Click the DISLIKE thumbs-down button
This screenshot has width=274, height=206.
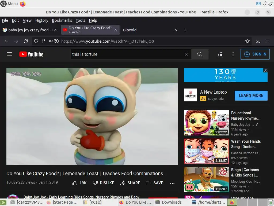[104, 183]
